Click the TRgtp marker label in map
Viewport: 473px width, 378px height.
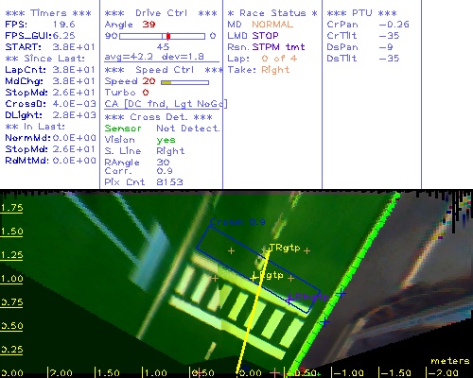pyautogui.click(x=285, y=248)
